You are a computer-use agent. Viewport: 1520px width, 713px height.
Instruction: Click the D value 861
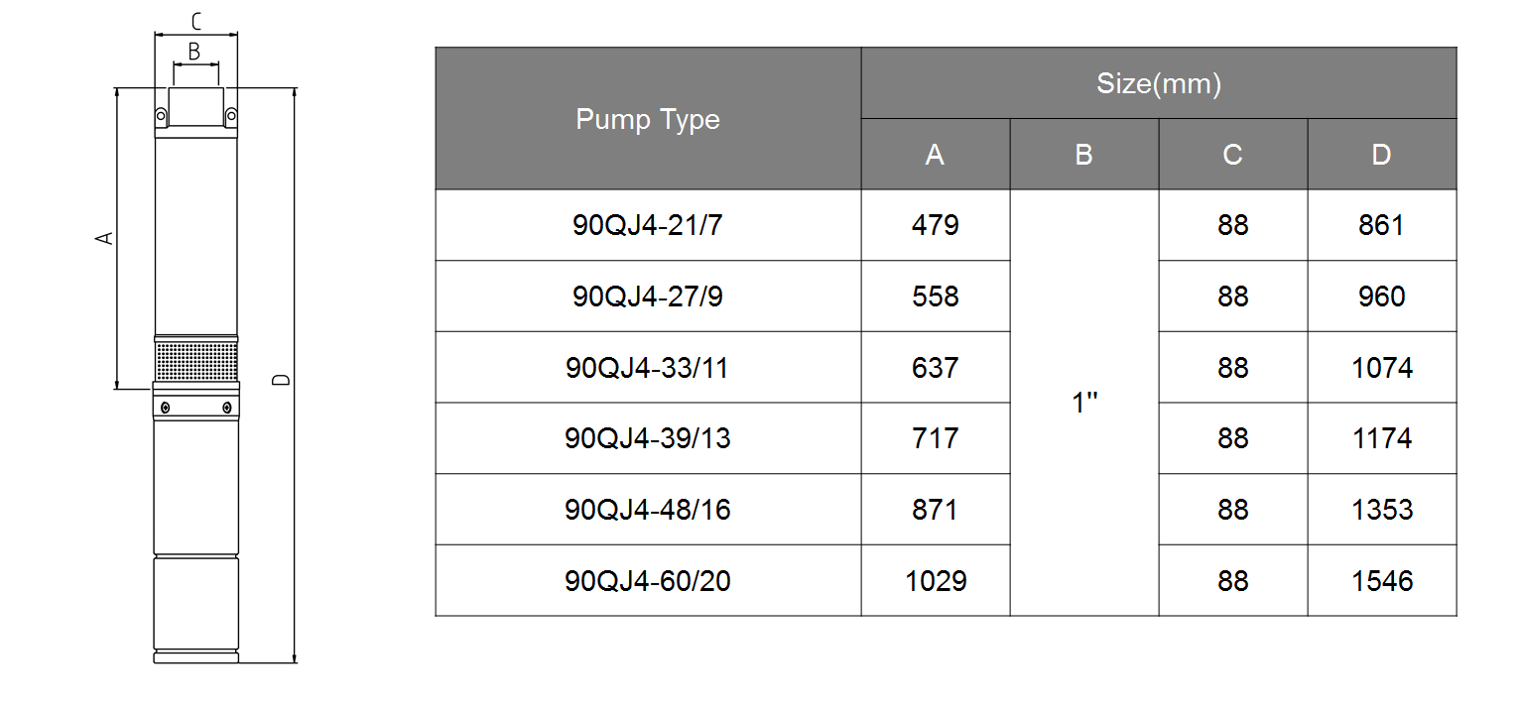click(x=1381, y=225)
